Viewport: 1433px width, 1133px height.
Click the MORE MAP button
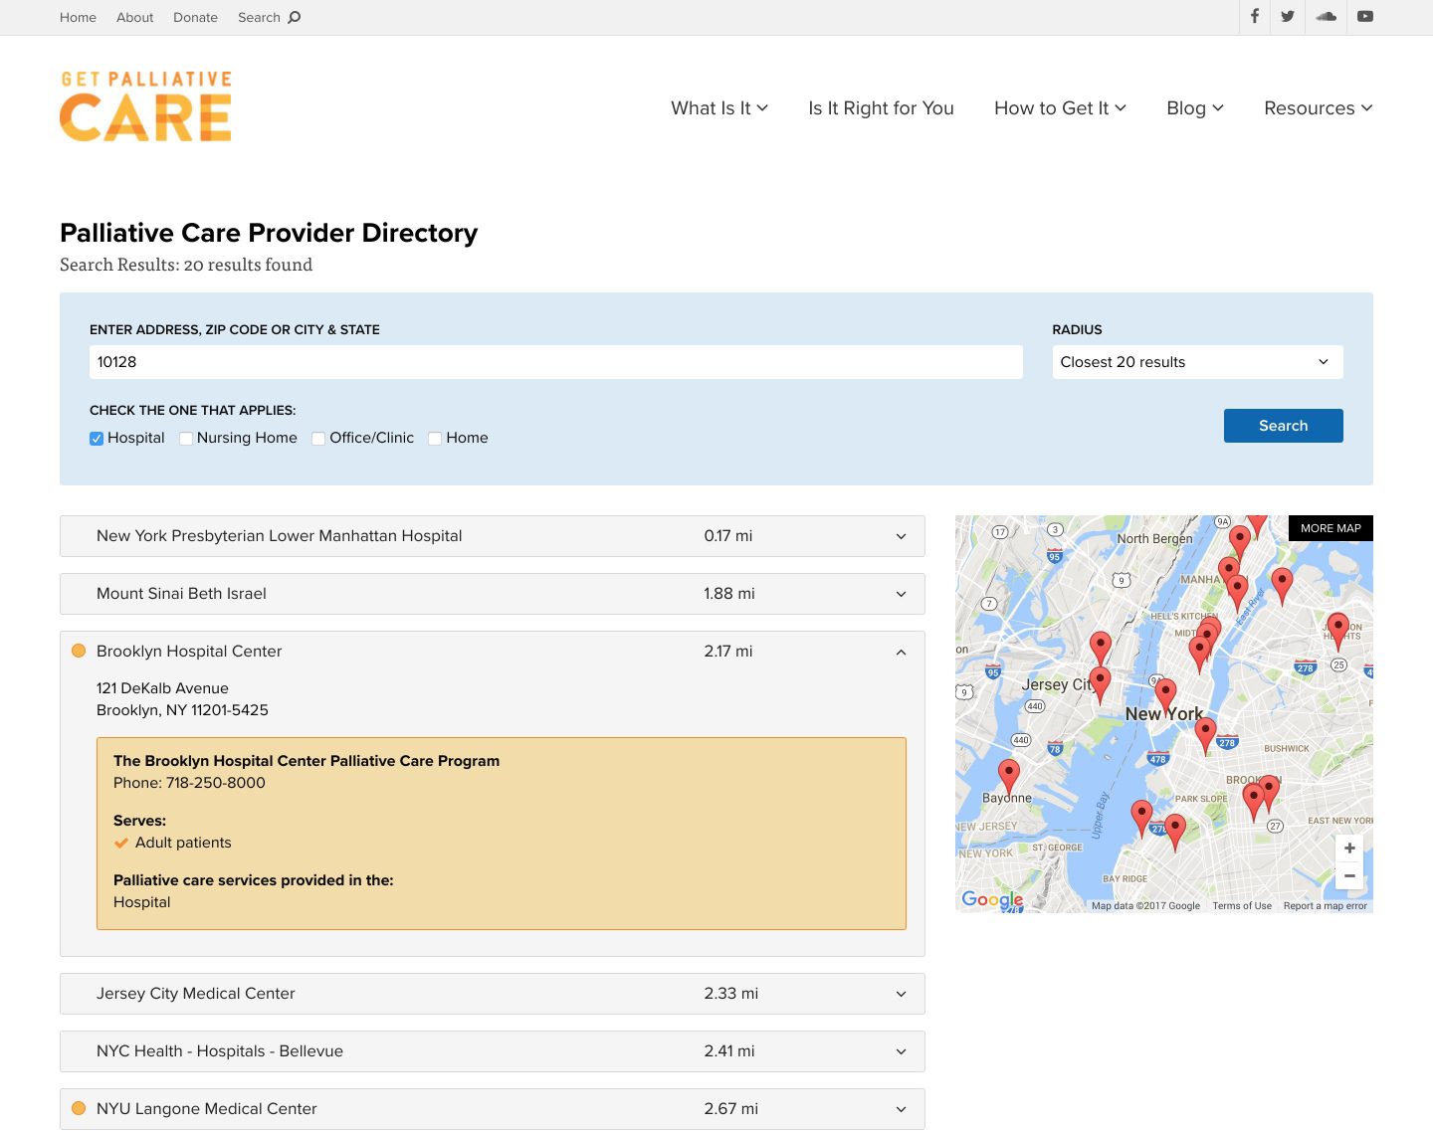[x=1331, y=528]
